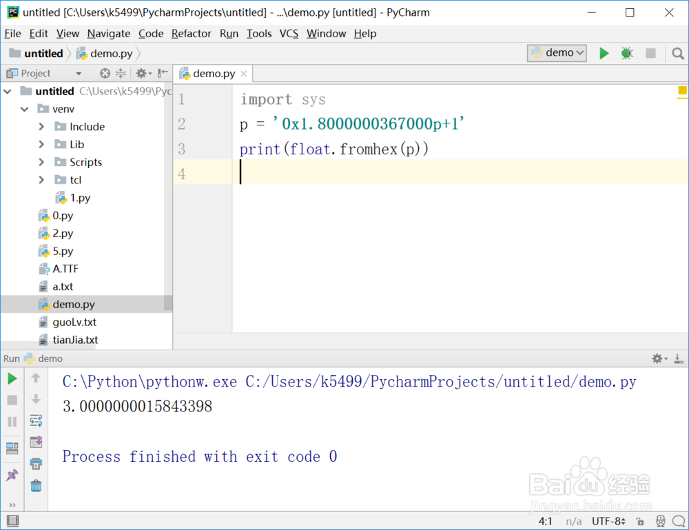Viewport: 689px width, 530px height.
Task: Open Run panel gear settings
Action: tap(659, 358)
